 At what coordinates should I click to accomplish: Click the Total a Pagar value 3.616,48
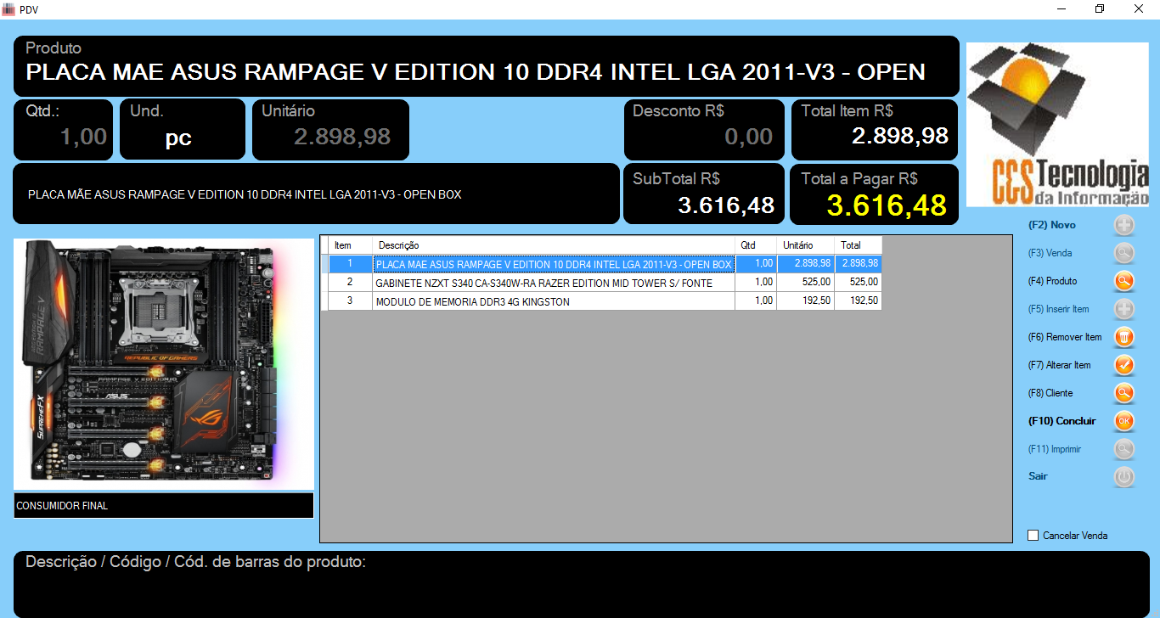point(887,206)
